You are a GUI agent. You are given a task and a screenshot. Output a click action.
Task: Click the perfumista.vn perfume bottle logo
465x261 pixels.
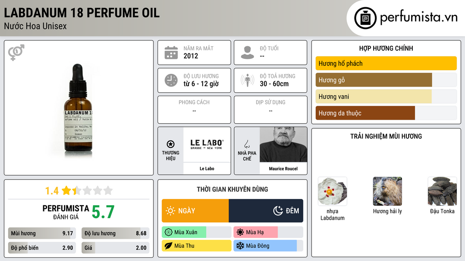click(x=366, y=18)
